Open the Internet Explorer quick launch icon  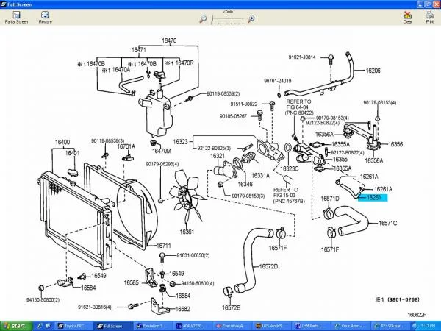(40, 326)
